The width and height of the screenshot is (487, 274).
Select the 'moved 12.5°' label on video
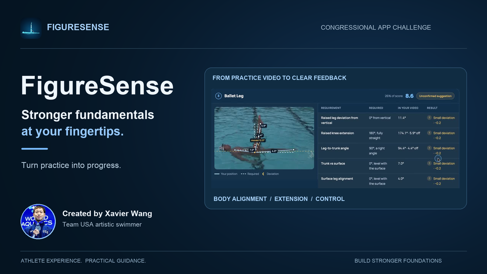click(x=258, y=140)
